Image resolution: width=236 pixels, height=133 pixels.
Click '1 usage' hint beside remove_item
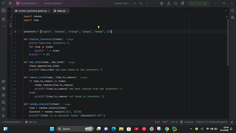[x=84, y=77]
